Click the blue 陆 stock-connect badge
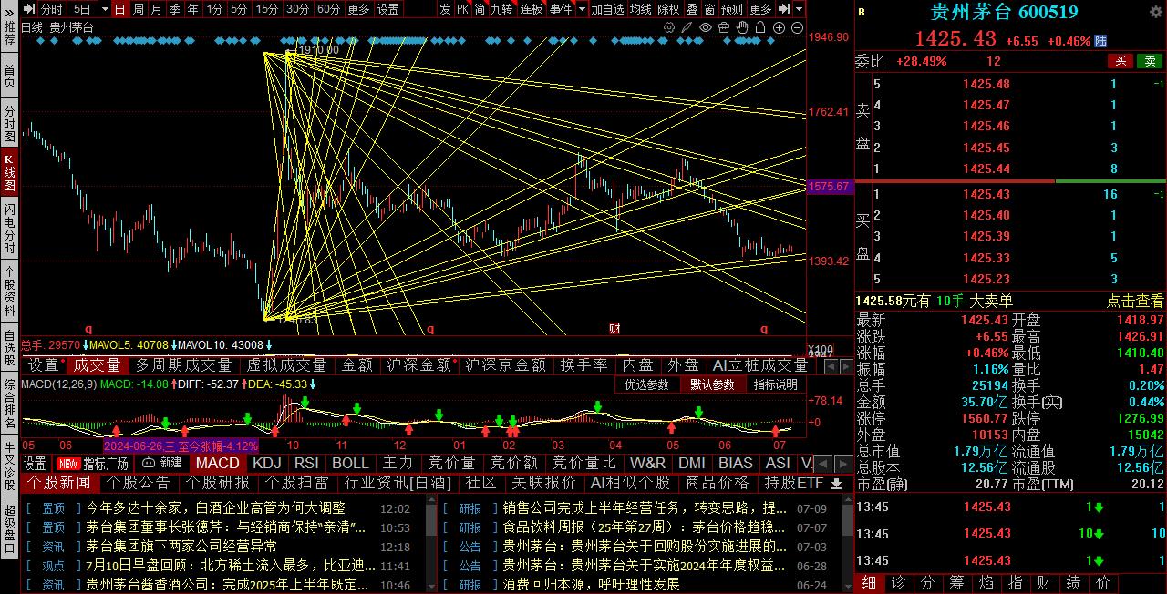1167x594 pixels. 1100,41
